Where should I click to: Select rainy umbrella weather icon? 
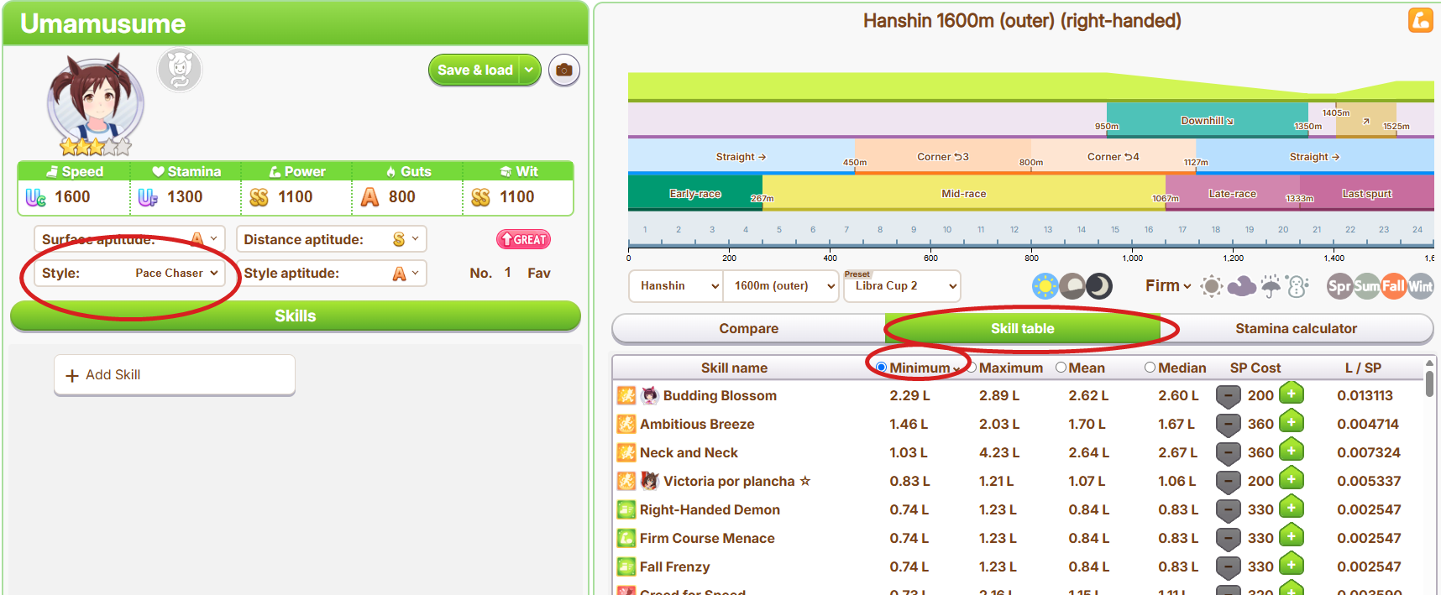click(x=1271, y=286)
